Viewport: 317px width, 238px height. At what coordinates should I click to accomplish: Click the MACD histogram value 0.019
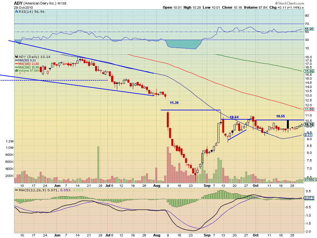[78, 190]
